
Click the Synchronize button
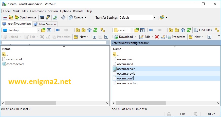tap(26, 18)
